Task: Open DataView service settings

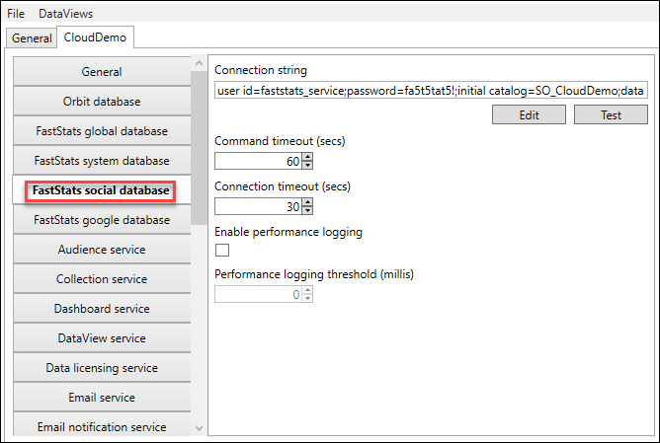Action: [102, 338]
